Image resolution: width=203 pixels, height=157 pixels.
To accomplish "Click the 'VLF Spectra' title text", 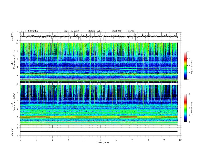I will (29, 31).
